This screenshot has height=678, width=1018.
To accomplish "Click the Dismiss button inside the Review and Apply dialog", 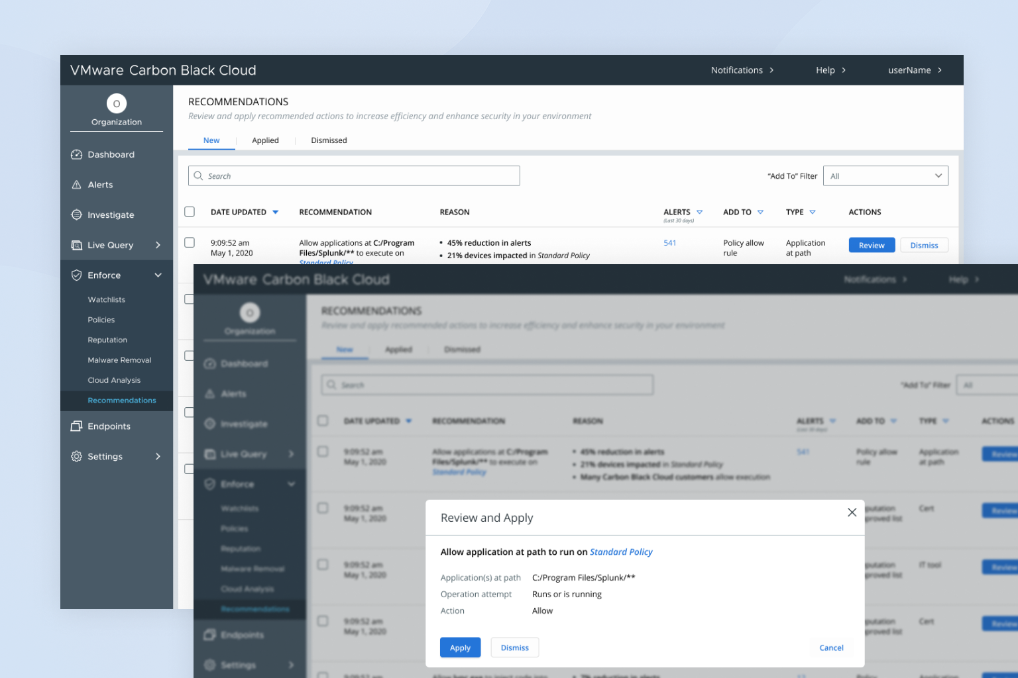I will point(514,648).
